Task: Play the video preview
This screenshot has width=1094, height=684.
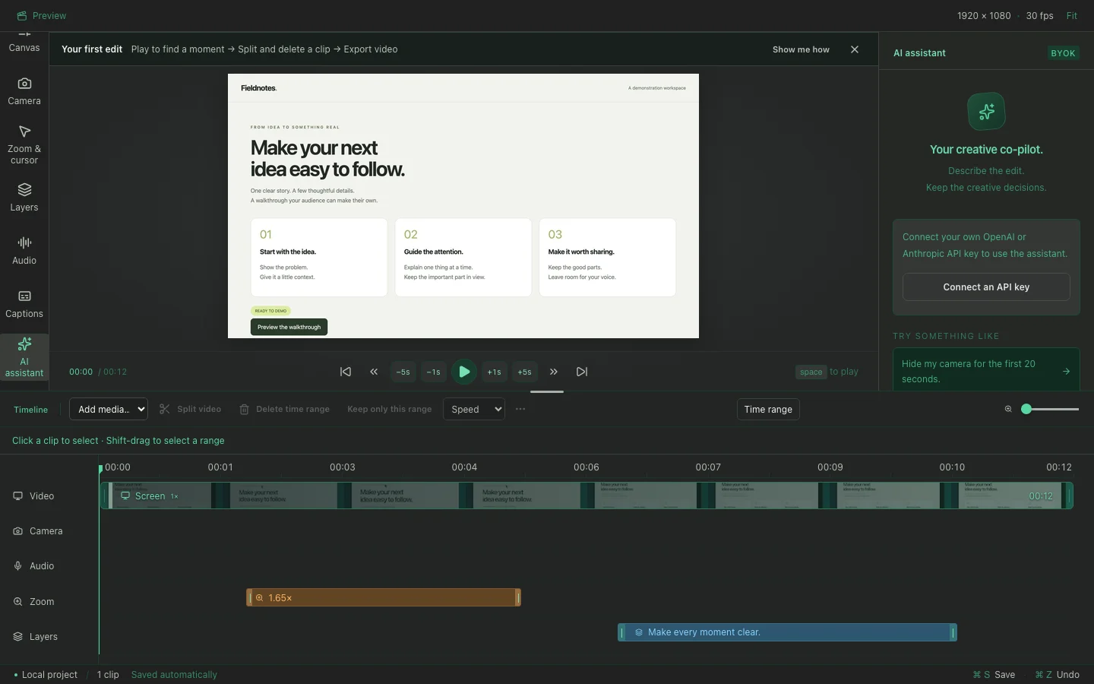Action: 464,372
